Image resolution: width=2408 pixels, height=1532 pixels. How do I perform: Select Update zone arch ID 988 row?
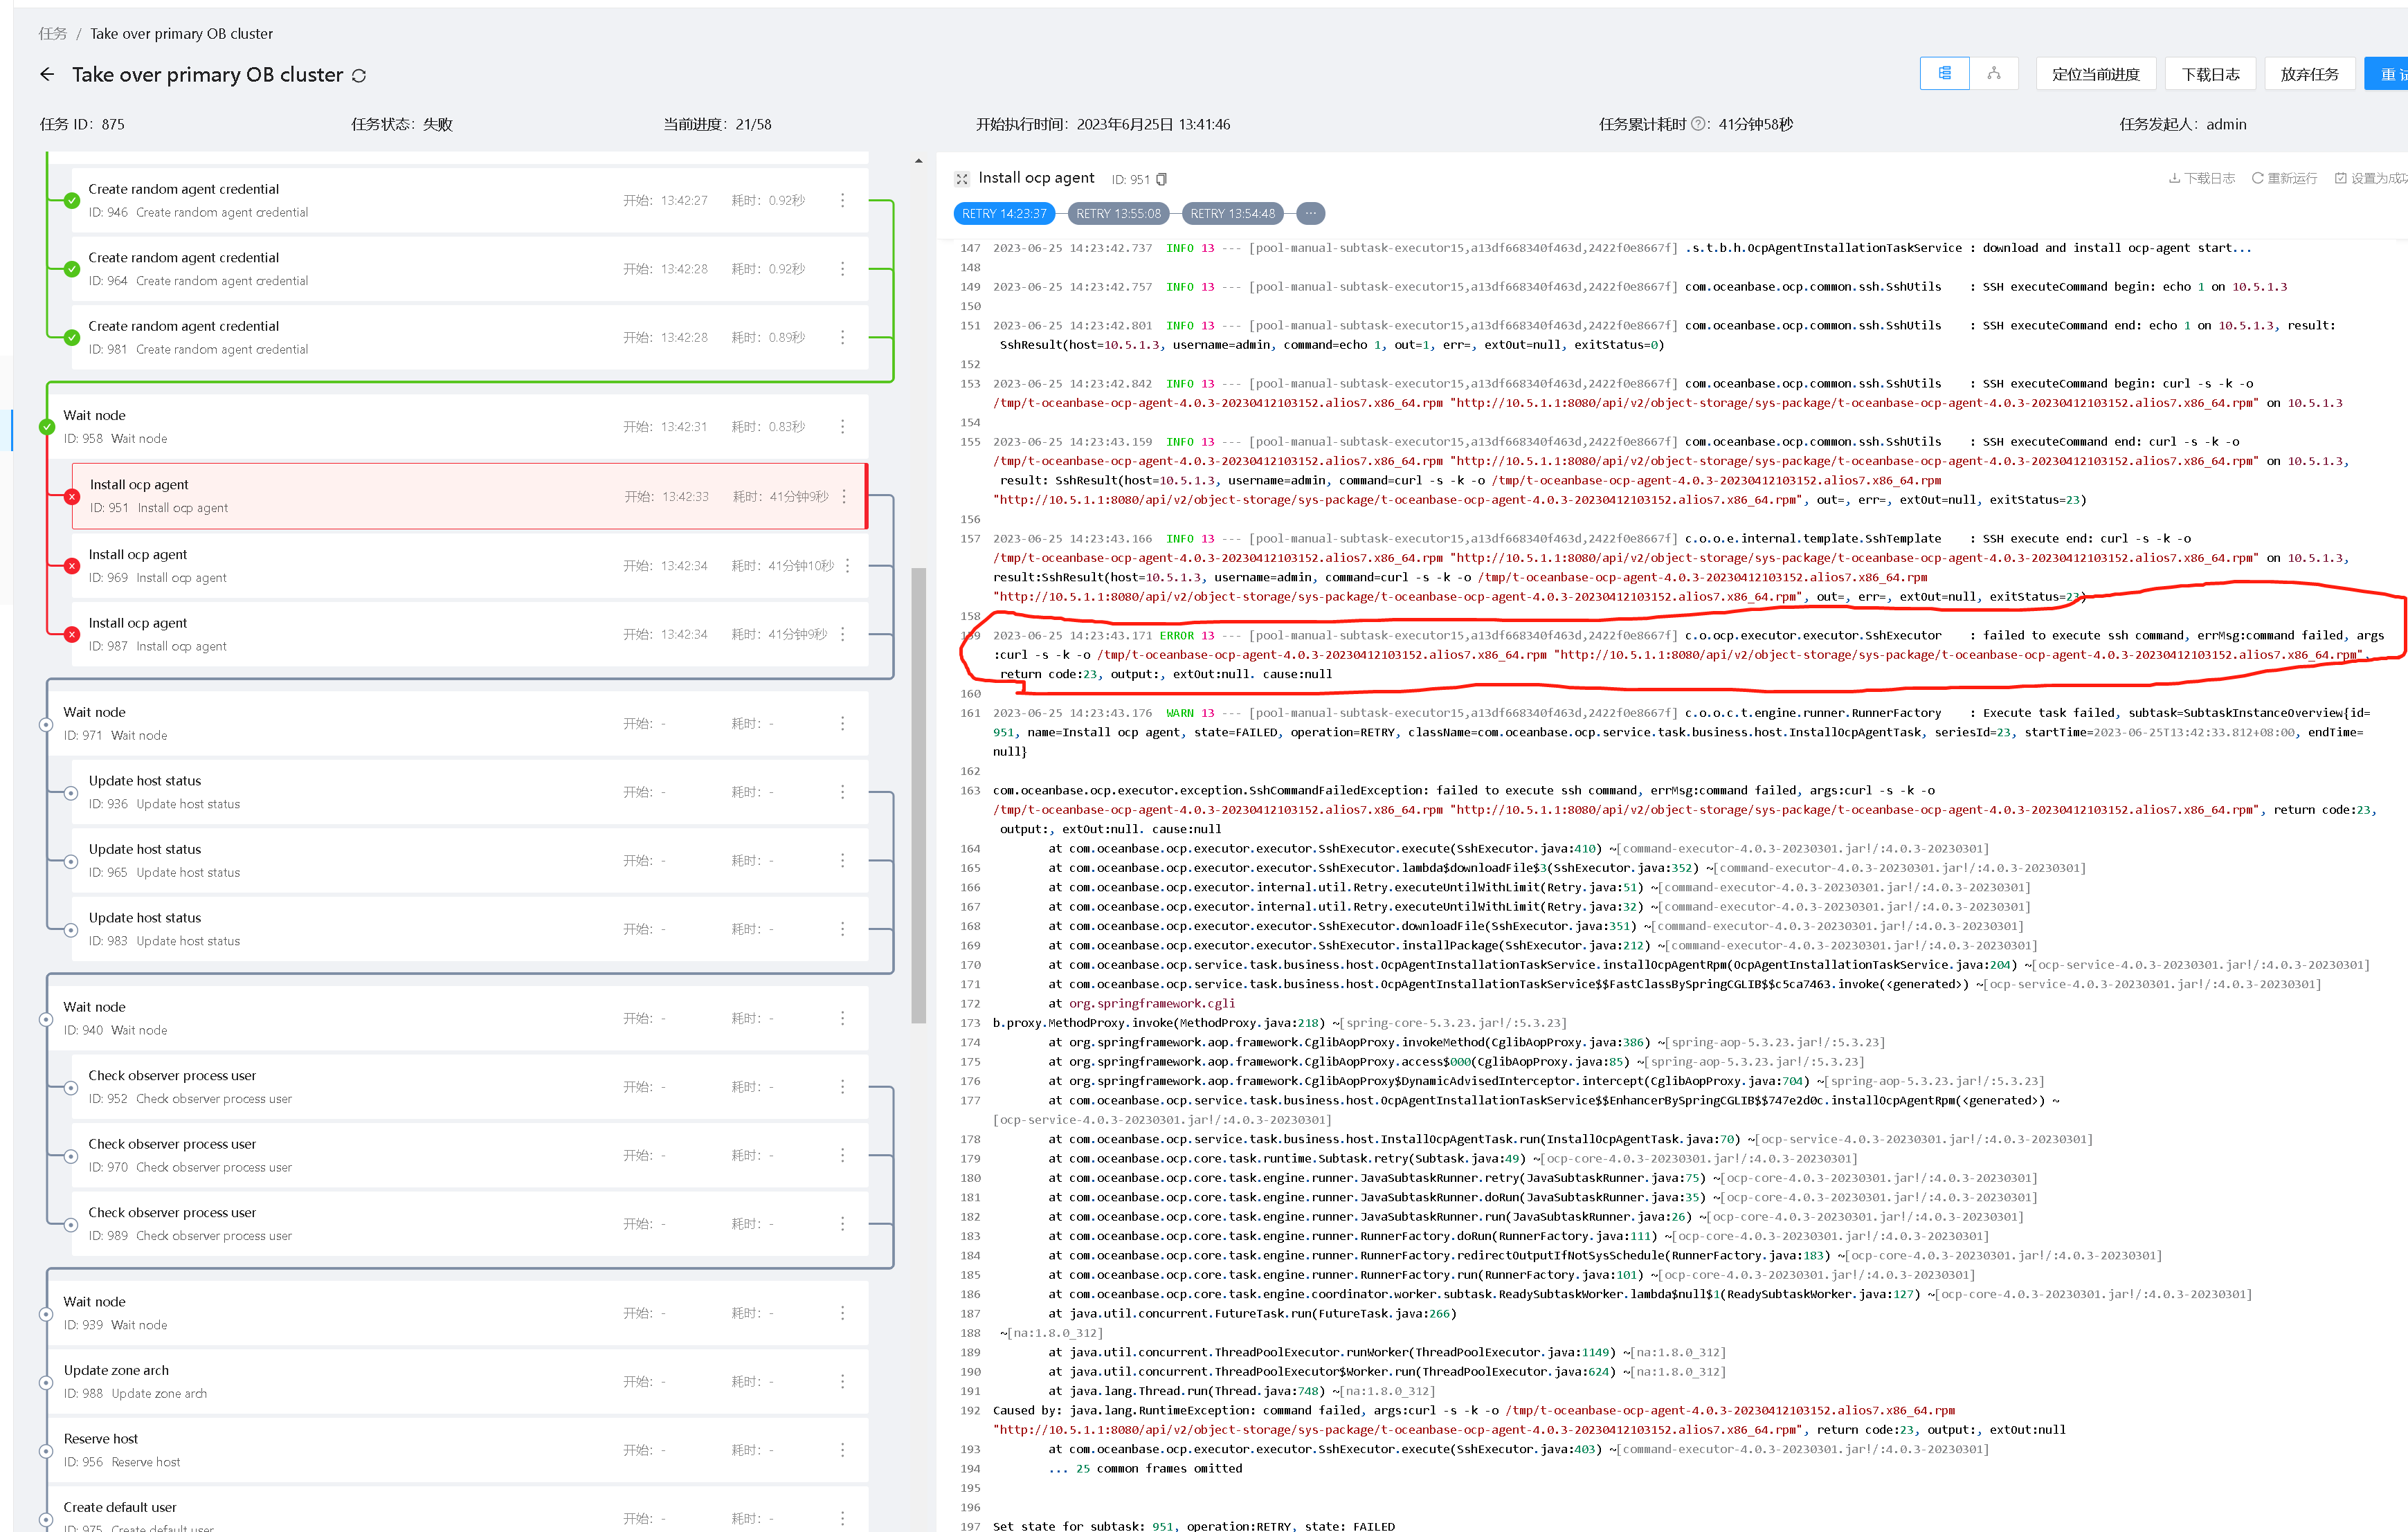click(x=458, y=1382)
